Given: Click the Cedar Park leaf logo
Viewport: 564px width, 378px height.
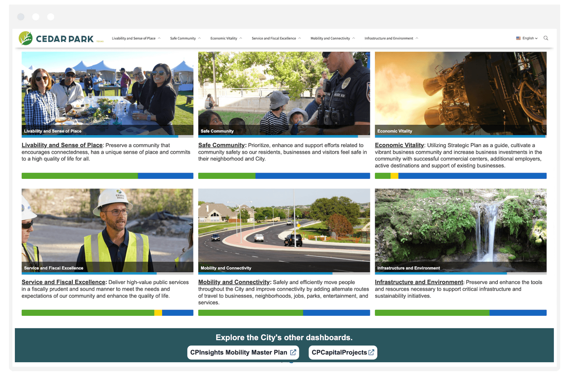Looking at the screenshot, I should 25,38.
